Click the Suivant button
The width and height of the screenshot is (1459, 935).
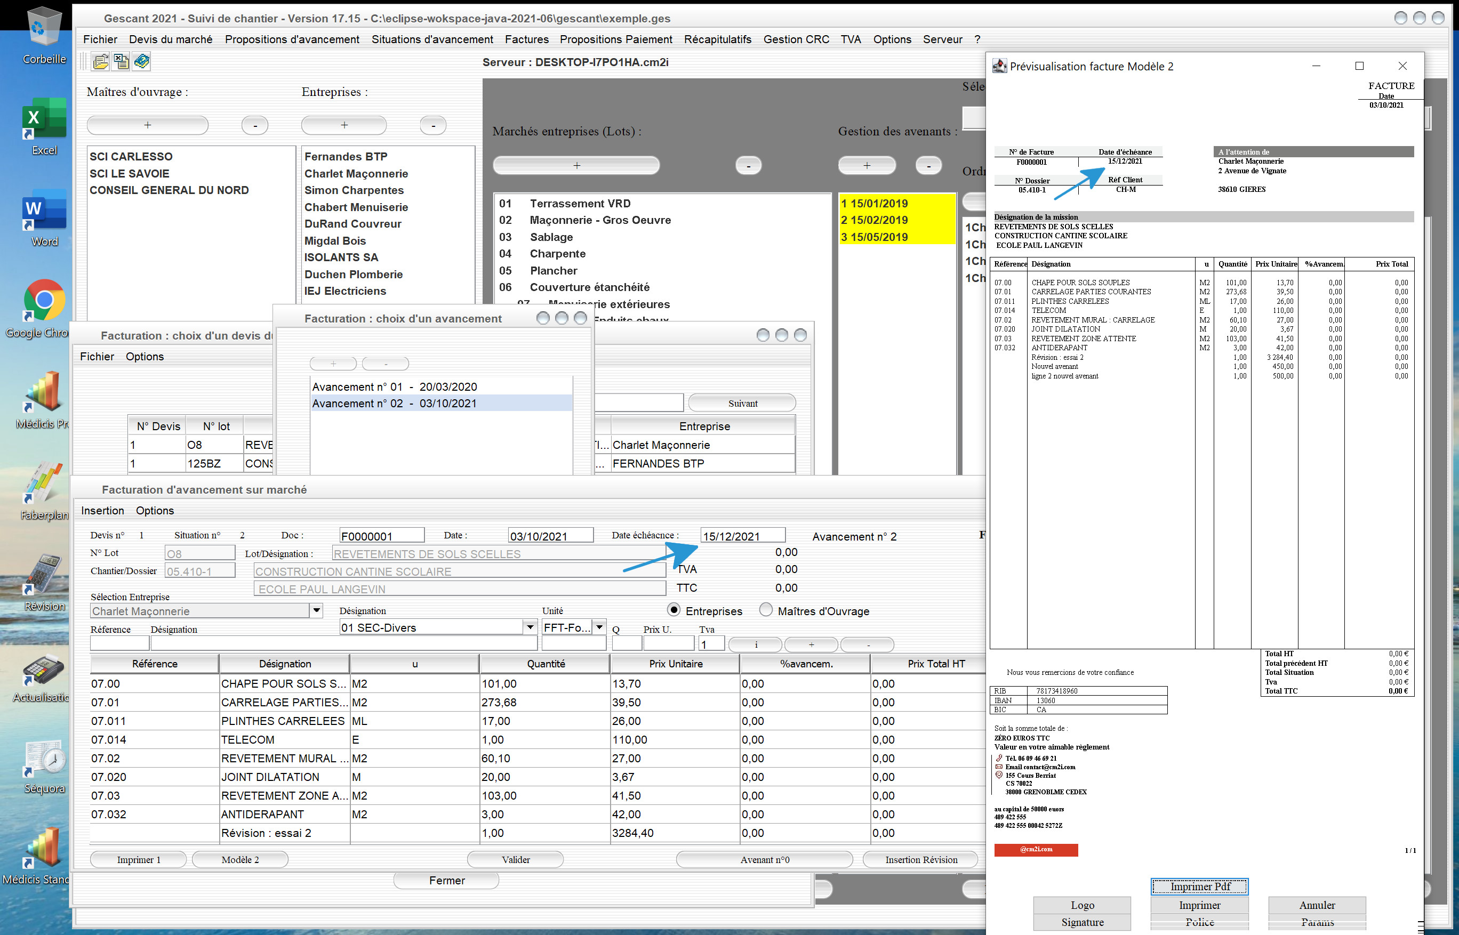(742, 403)
